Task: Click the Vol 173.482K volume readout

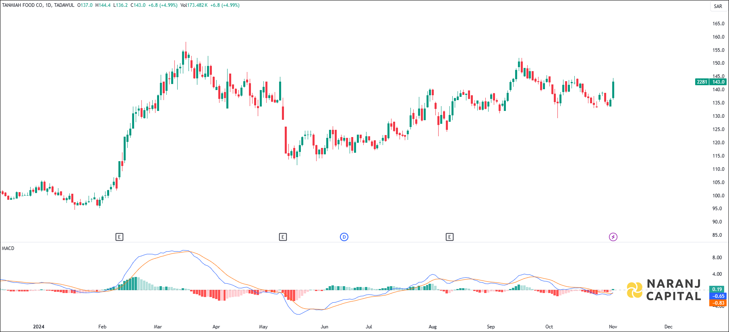Action: [194, 5]
